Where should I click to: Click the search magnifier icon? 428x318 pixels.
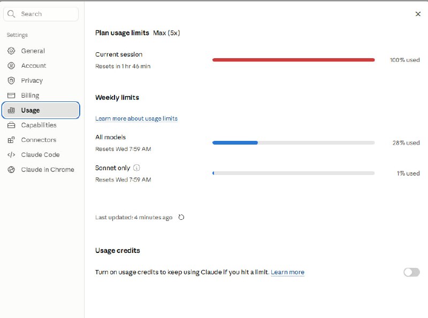11,14
